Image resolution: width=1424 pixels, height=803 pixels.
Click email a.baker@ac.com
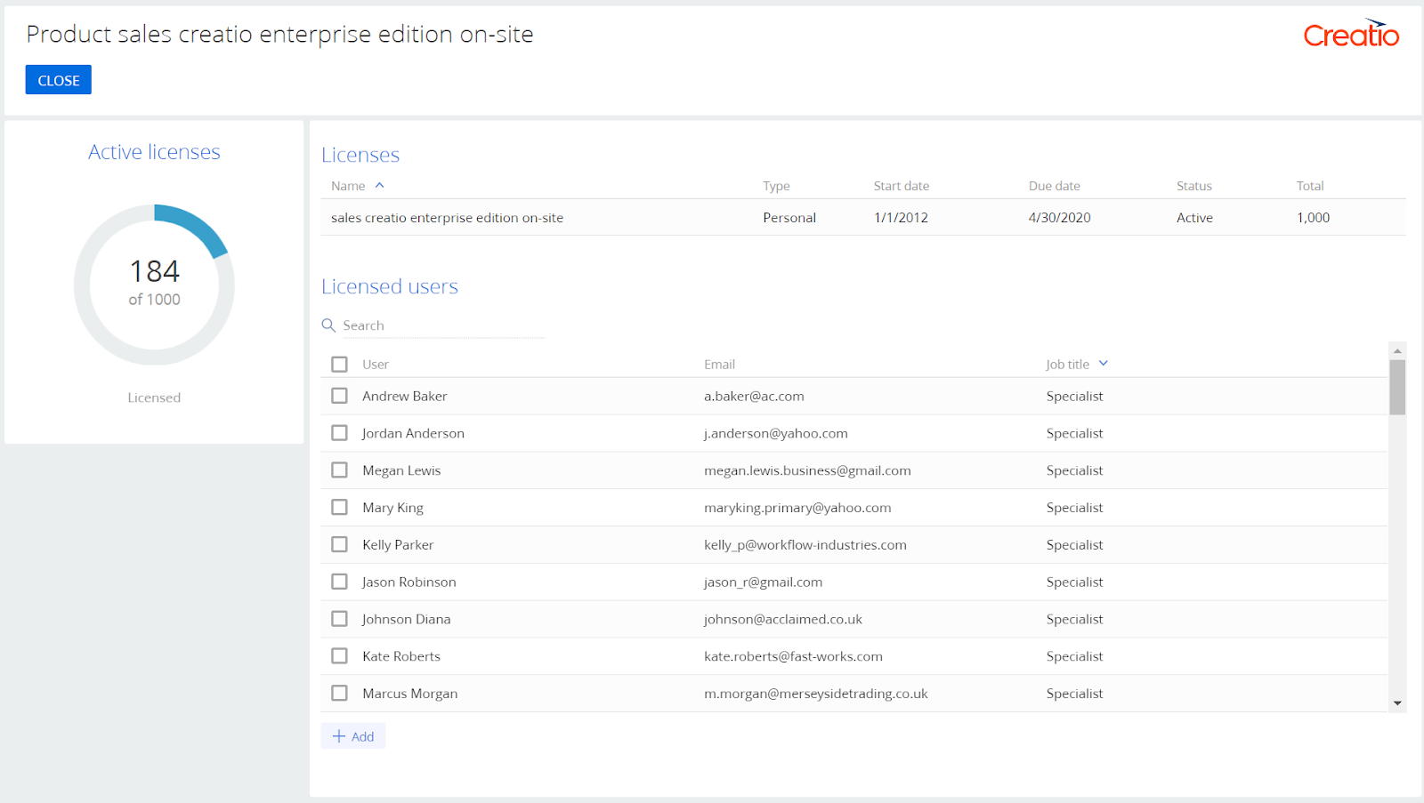(754, 397)
